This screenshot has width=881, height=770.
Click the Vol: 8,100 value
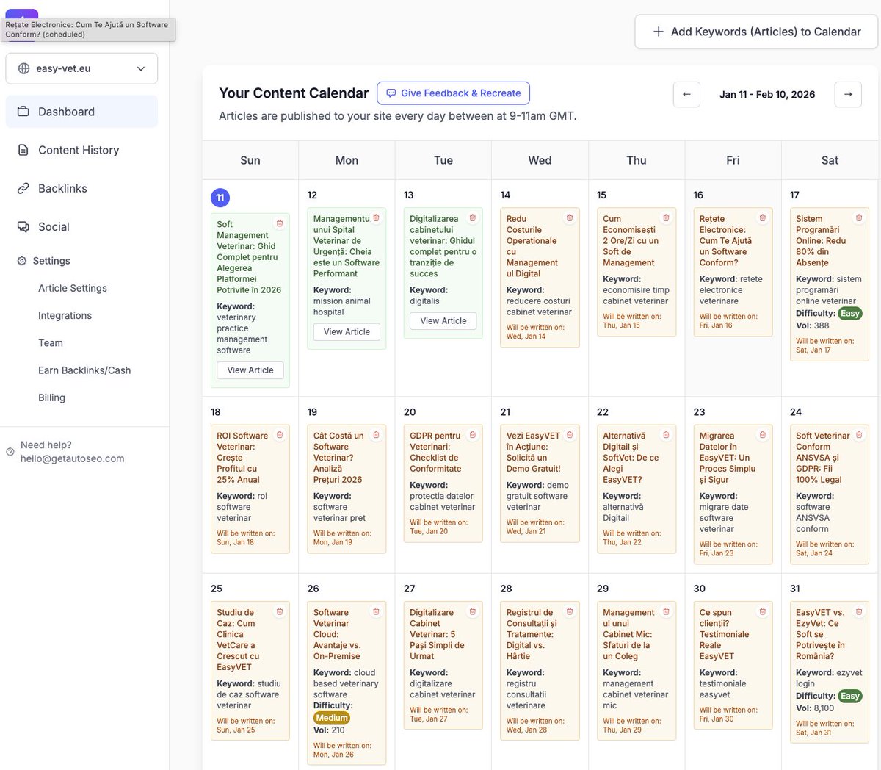pos(815,708)
